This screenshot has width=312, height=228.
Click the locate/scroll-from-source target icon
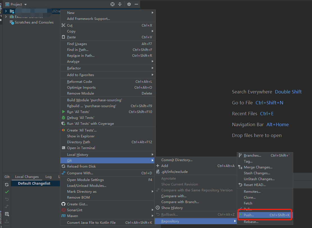point(113,4)
